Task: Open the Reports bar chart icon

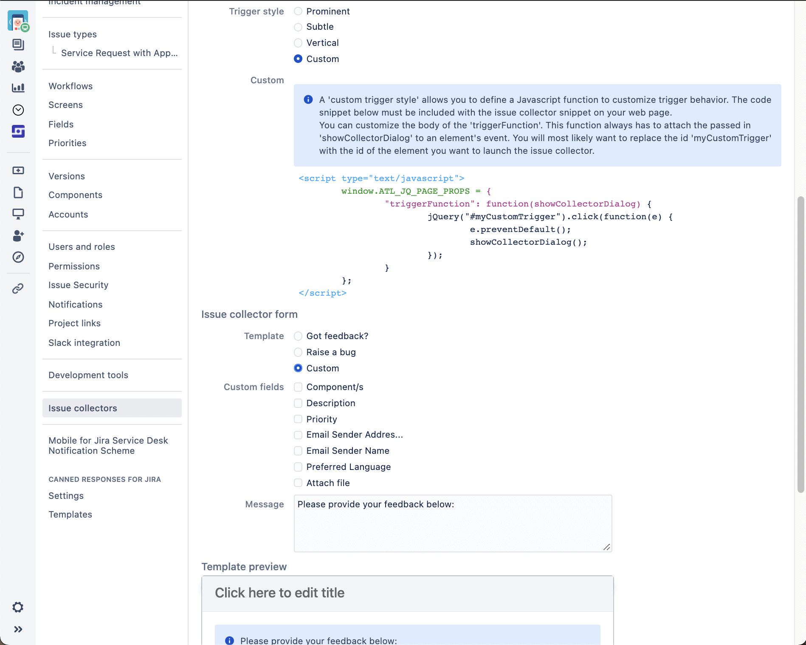Action: click(x=18, y=88)
